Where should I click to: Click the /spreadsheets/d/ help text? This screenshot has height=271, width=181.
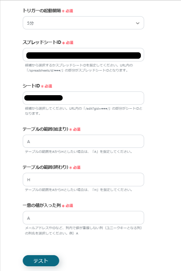click(x=79, y=68)
